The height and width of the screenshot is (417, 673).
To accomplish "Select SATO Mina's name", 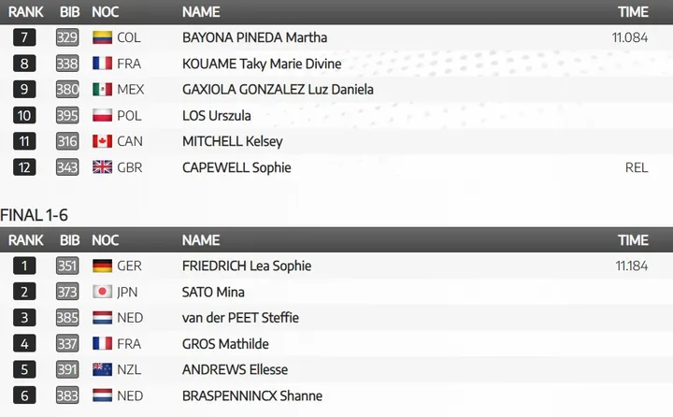I will click(213, 292).
